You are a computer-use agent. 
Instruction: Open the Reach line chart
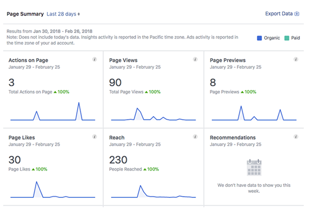(x=153, y=191)
